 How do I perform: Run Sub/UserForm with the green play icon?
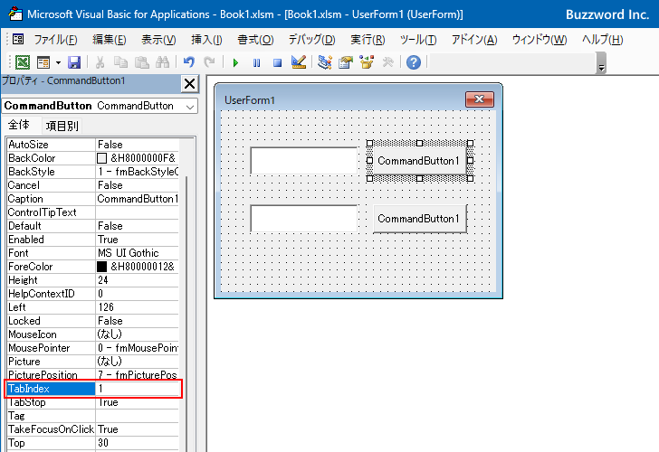pos(235,63)
